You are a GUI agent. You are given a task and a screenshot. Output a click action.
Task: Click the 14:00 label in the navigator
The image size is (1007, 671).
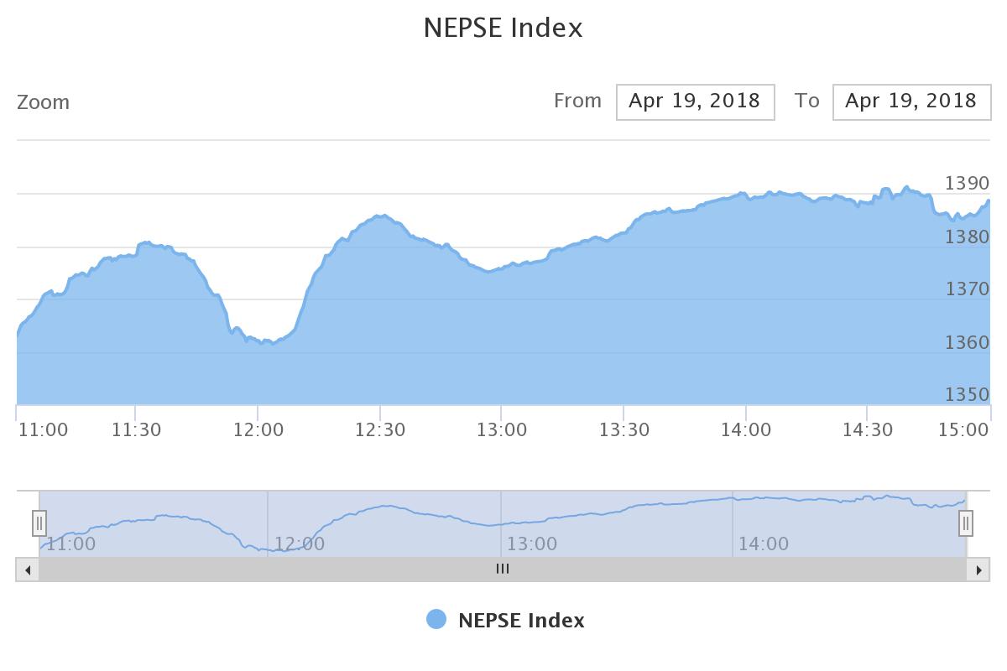tap(764, 544)
